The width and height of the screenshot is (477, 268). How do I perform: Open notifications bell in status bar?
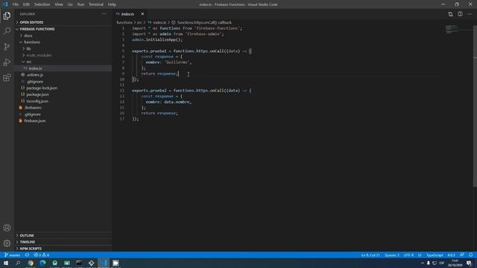click(470, 255)
